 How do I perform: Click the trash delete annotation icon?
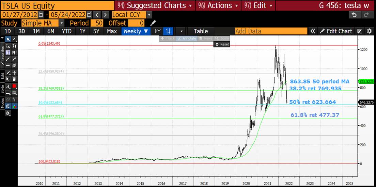click(x=14, y=79)
